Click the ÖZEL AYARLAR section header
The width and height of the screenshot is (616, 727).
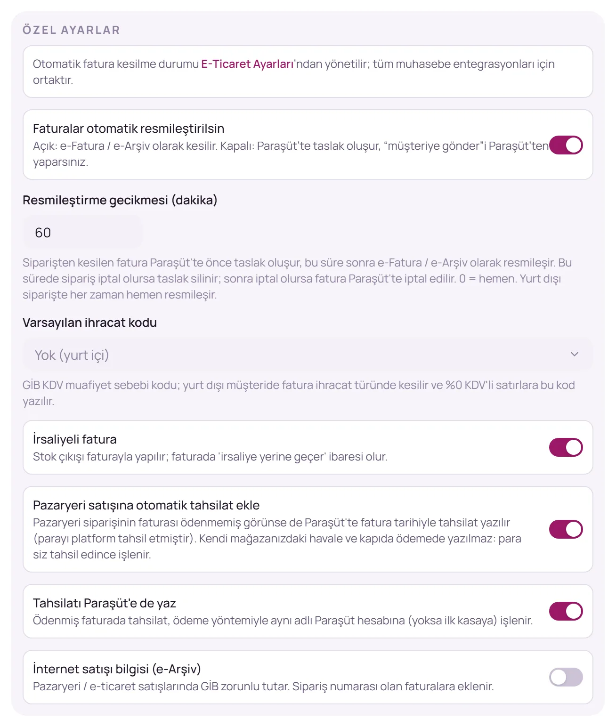[x=71, y=30]
